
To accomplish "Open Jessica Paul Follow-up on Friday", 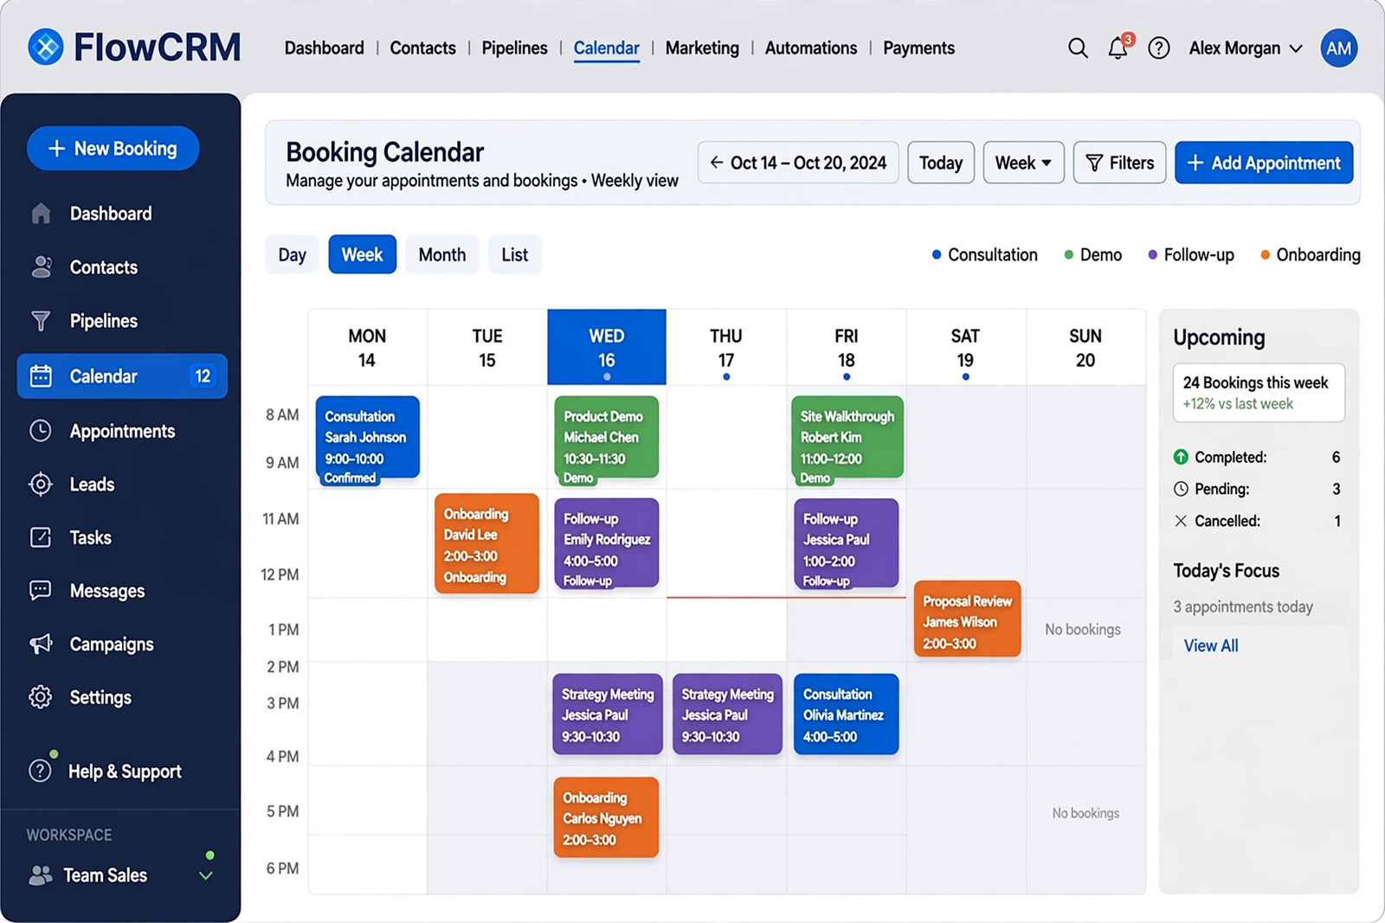I will point(847,543).
